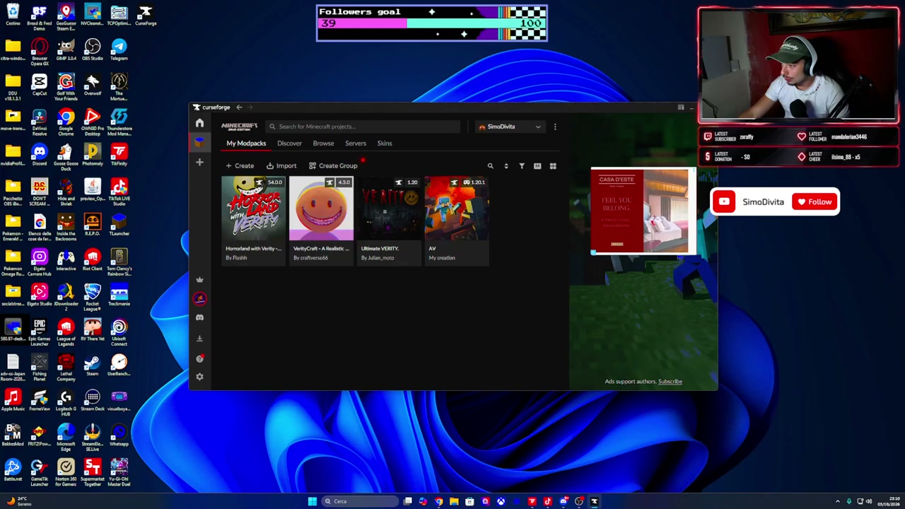Go back using CurseForge back arrow

(239, 107)
